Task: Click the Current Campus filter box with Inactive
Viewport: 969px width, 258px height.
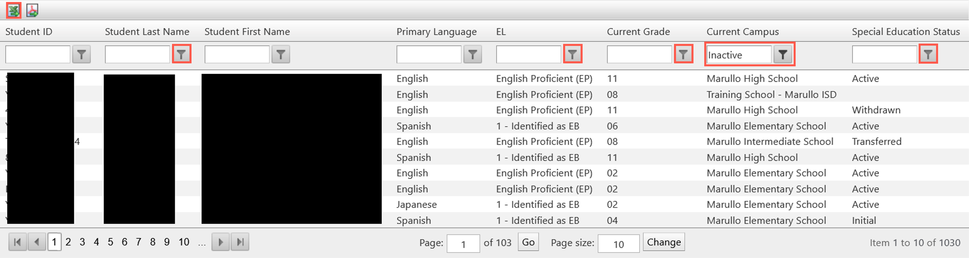Action: click(739, 55)
